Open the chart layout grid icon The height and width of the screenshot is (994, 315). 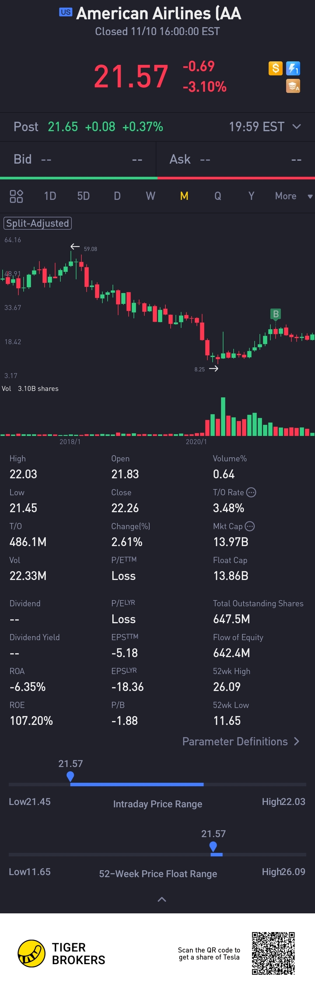click(x=16, y=196)
